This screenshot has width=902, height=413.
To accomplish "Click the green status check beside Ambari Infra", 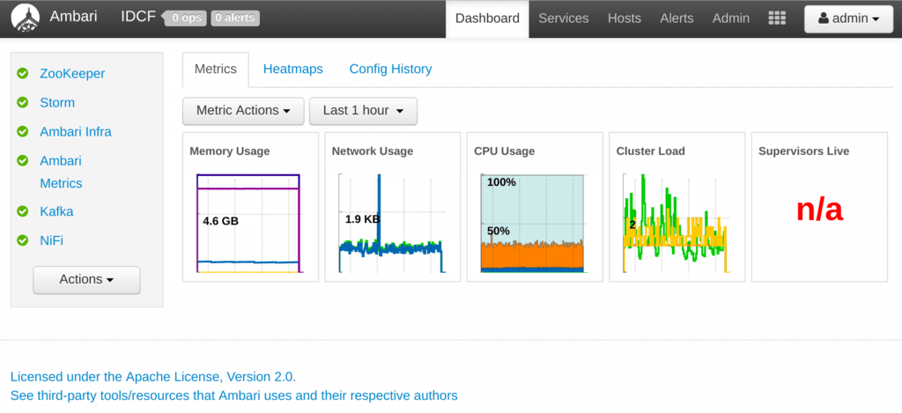I will [x=22, y=132].
